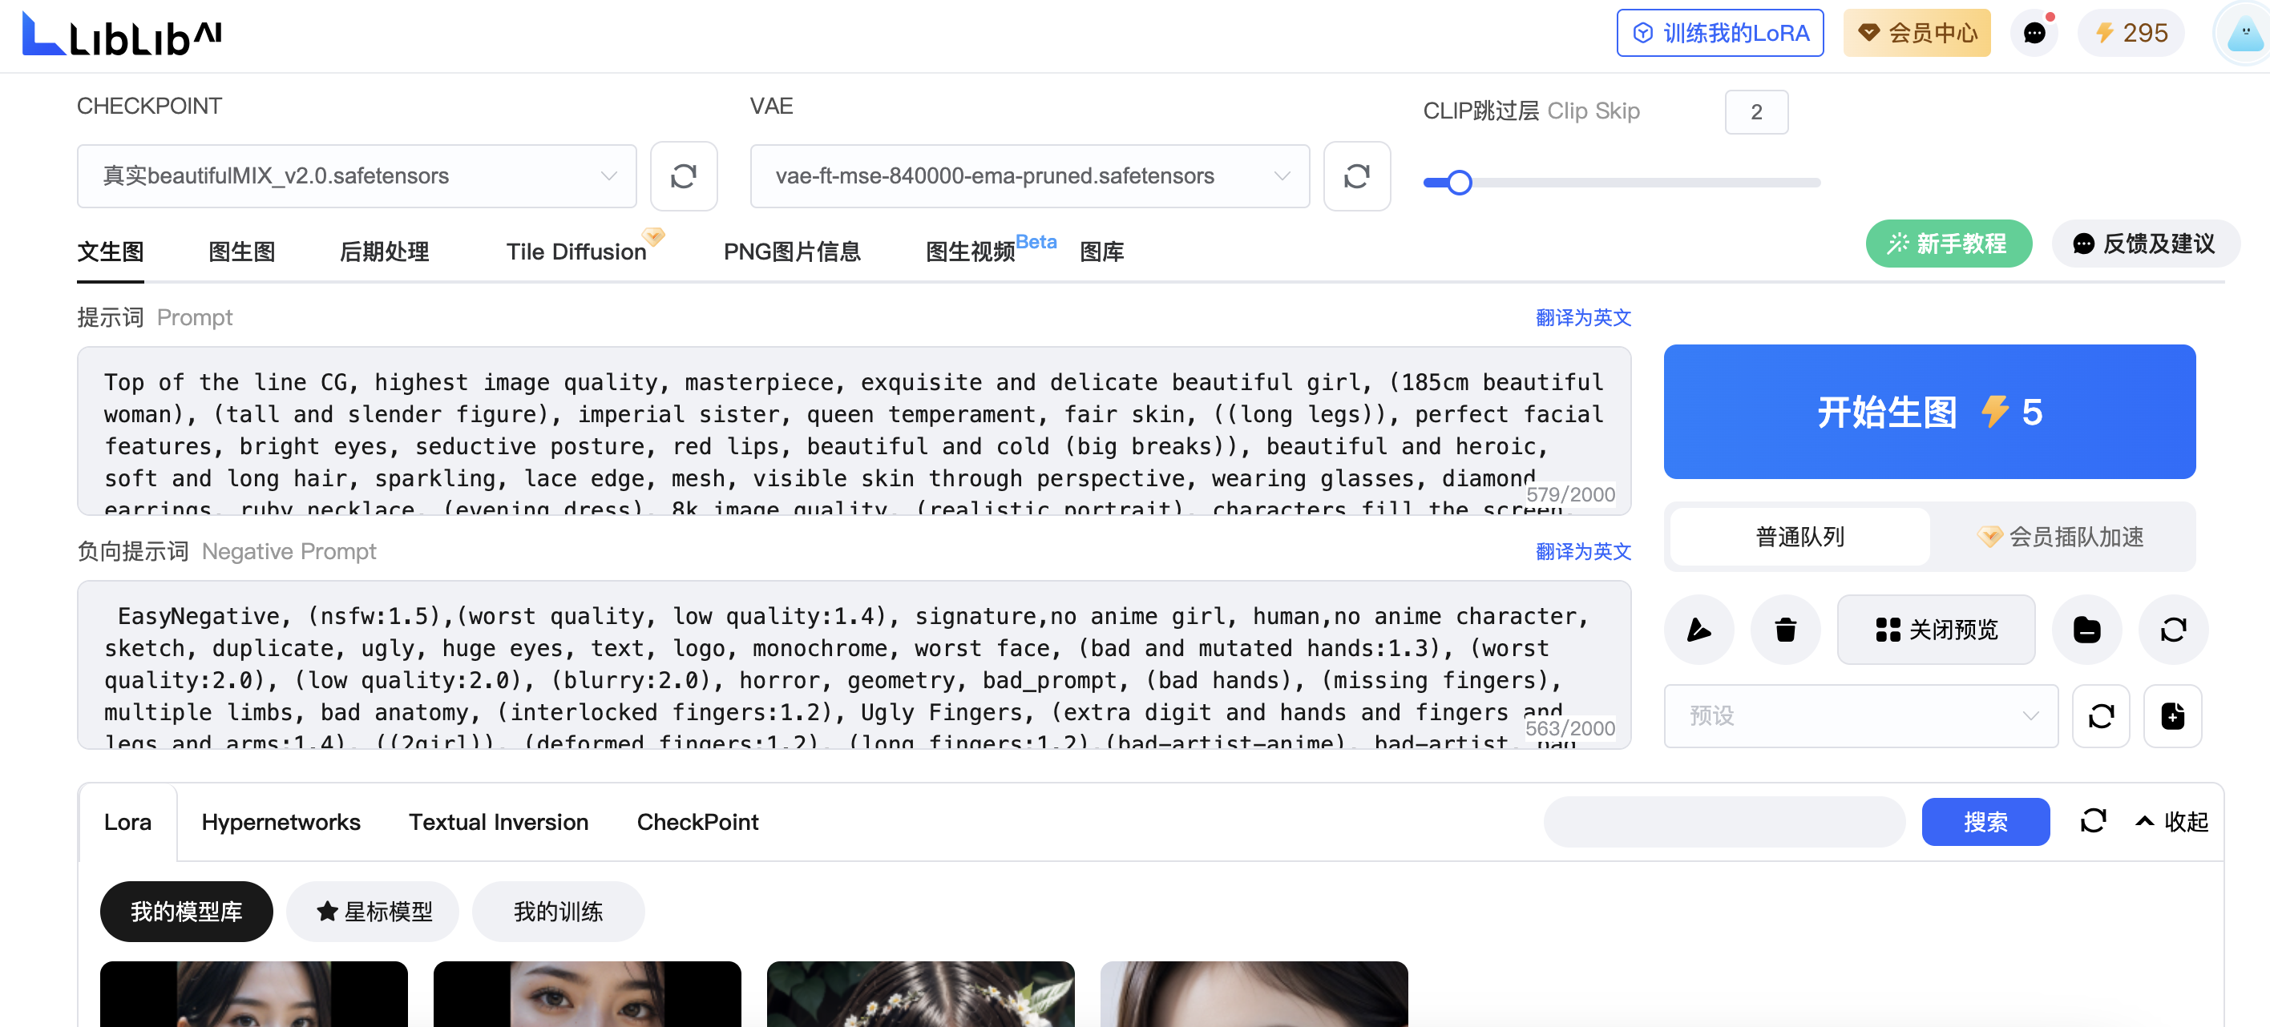2270x1027 pixels.
Task: Select the second Lora thumbnail with eyes
Action: click(587, 993)
